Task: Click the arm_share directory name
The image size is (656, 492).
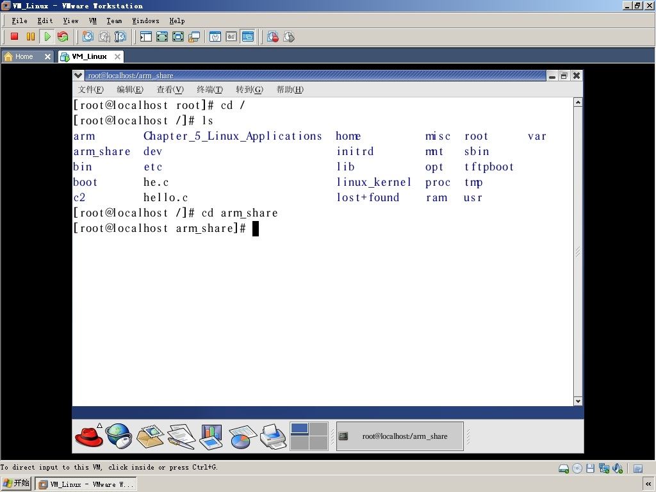Action: pos(102,151)
